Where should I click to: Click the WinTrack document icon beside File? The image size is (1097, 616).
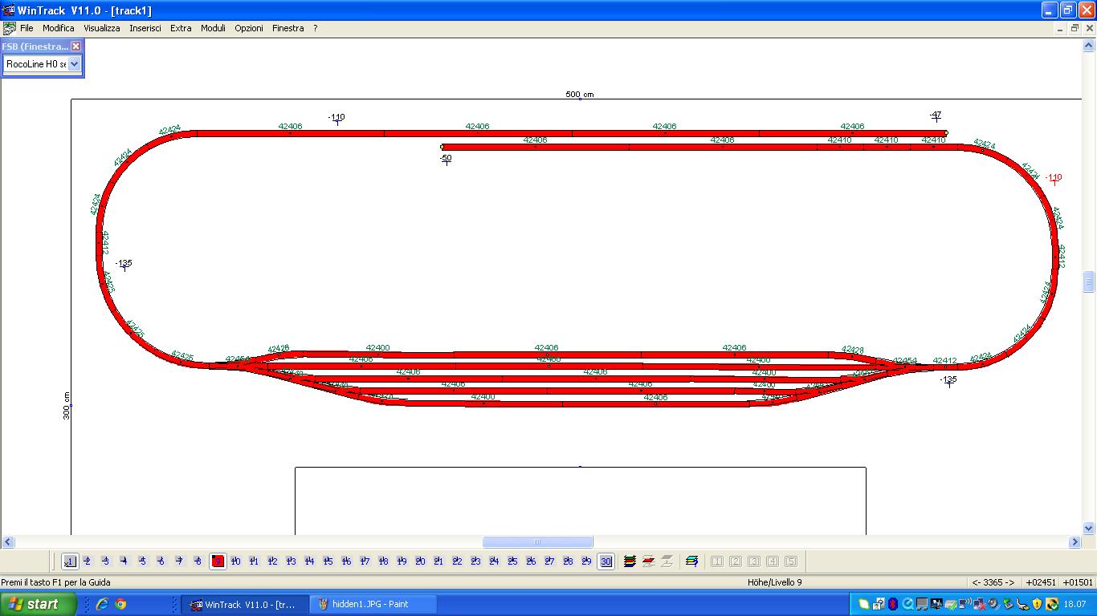[9, 28]
